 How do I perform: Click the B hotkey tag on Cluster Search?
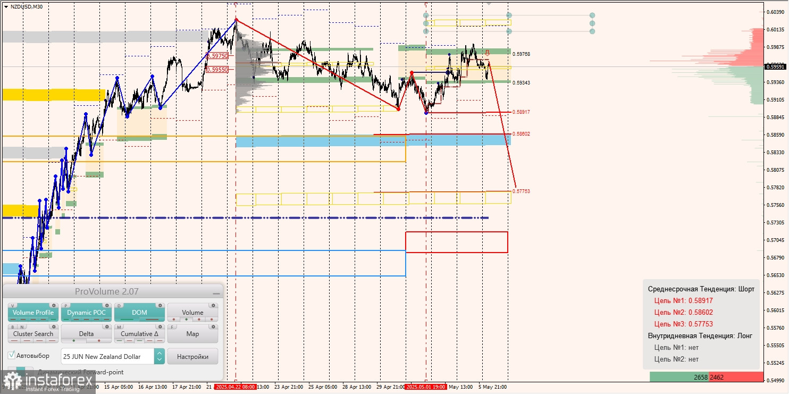[13, 327]
